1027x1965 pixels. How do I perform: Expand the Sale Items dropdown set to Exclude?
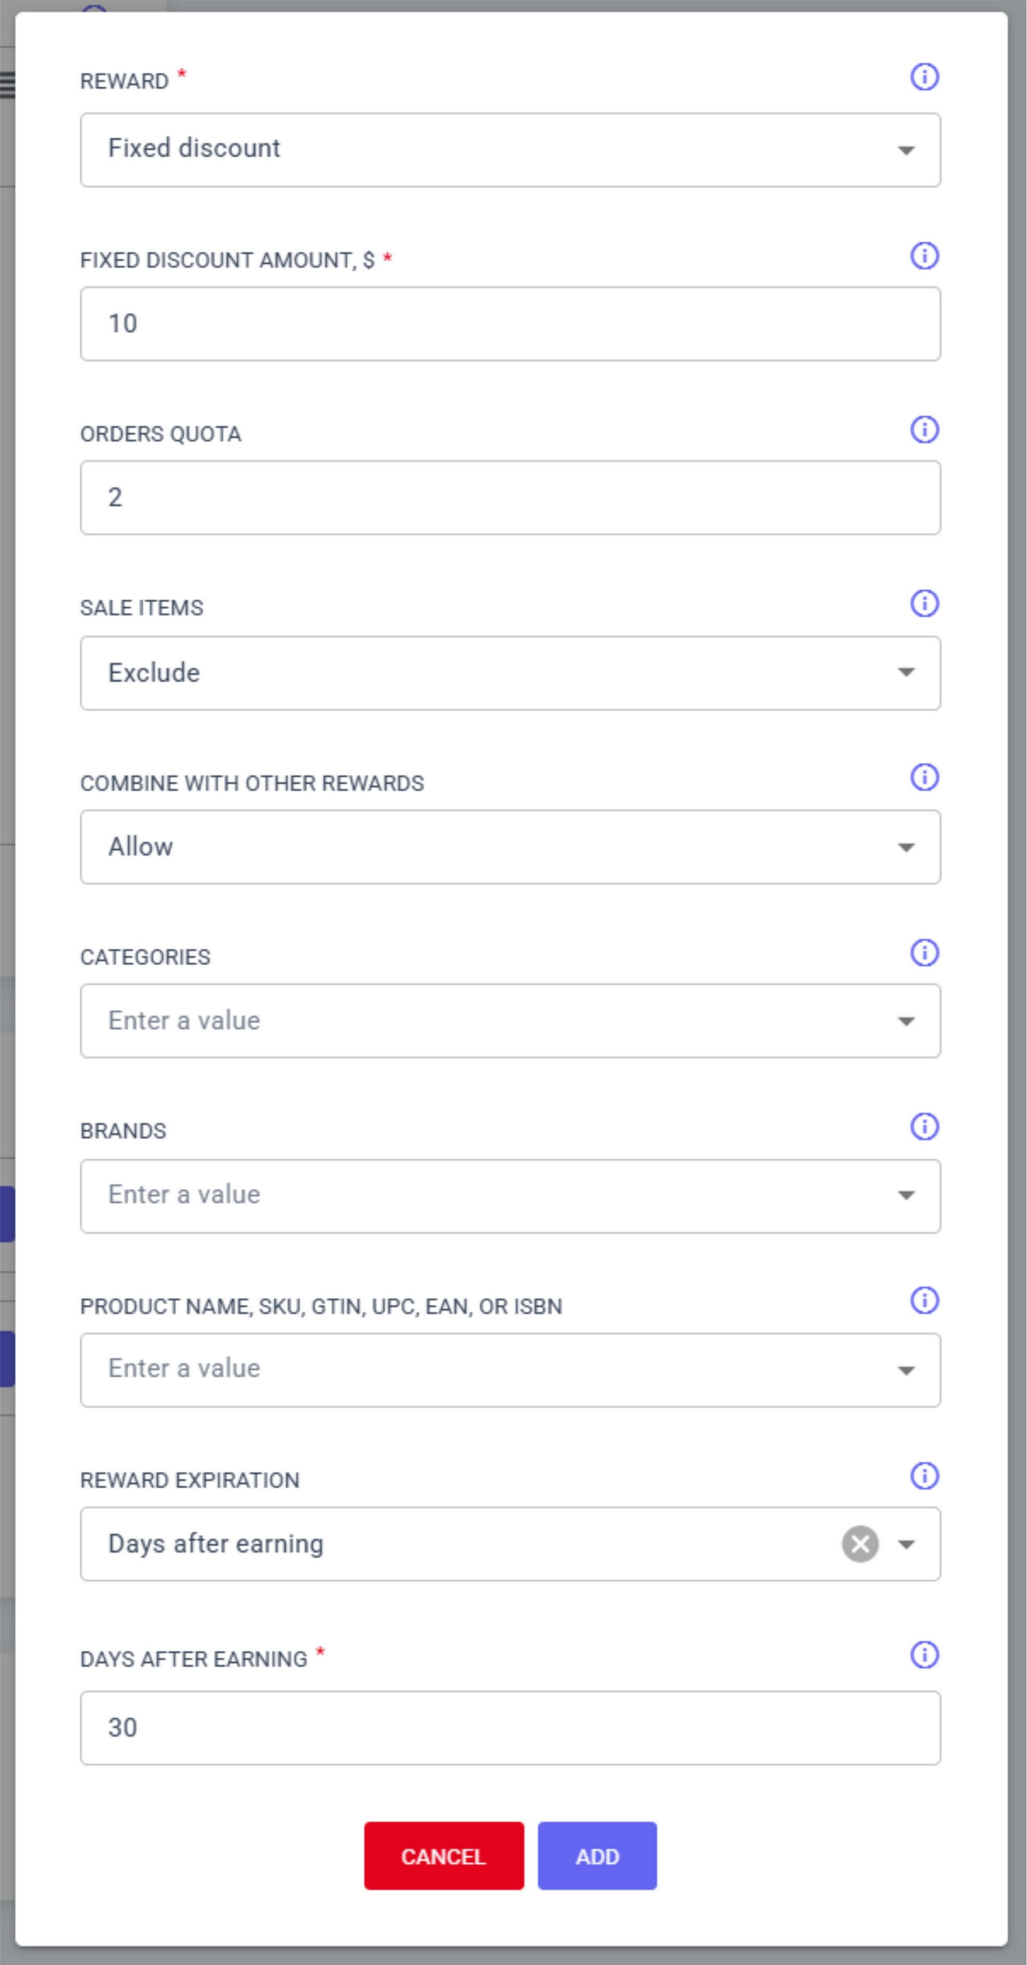[x=509, y=673]
